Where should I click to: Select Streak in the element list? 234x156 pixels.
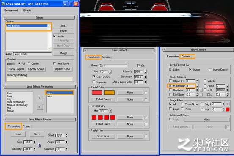point(10,111)
